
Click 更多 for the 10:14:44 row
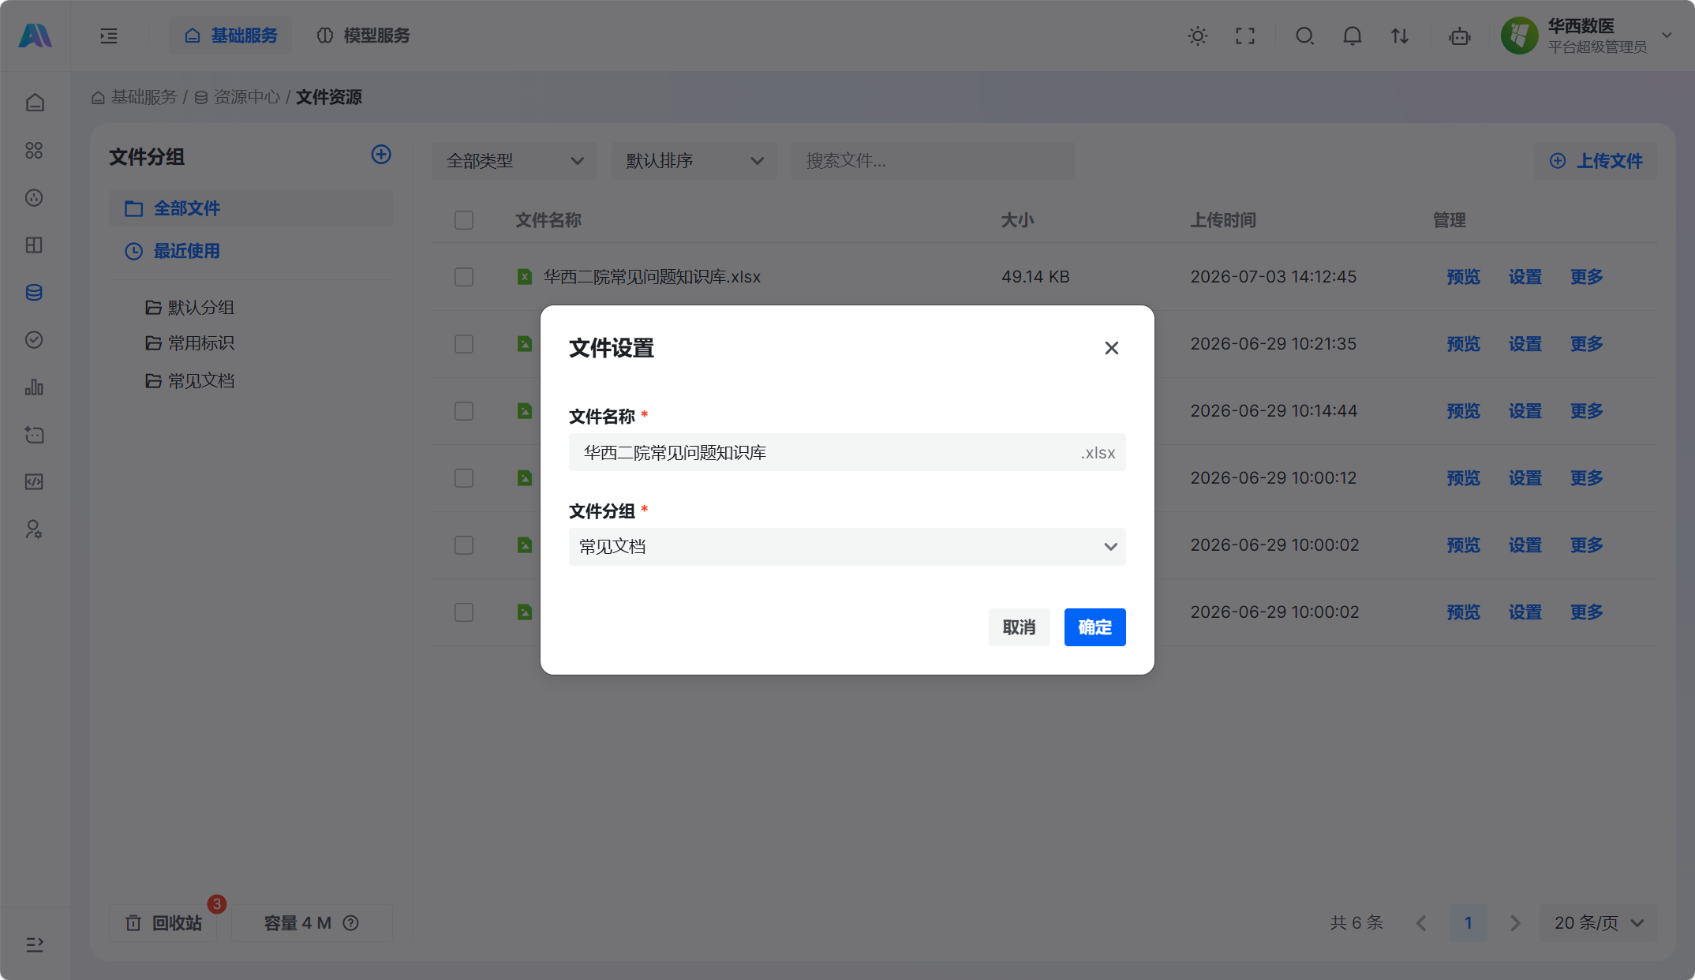(x=1586, y=411)
